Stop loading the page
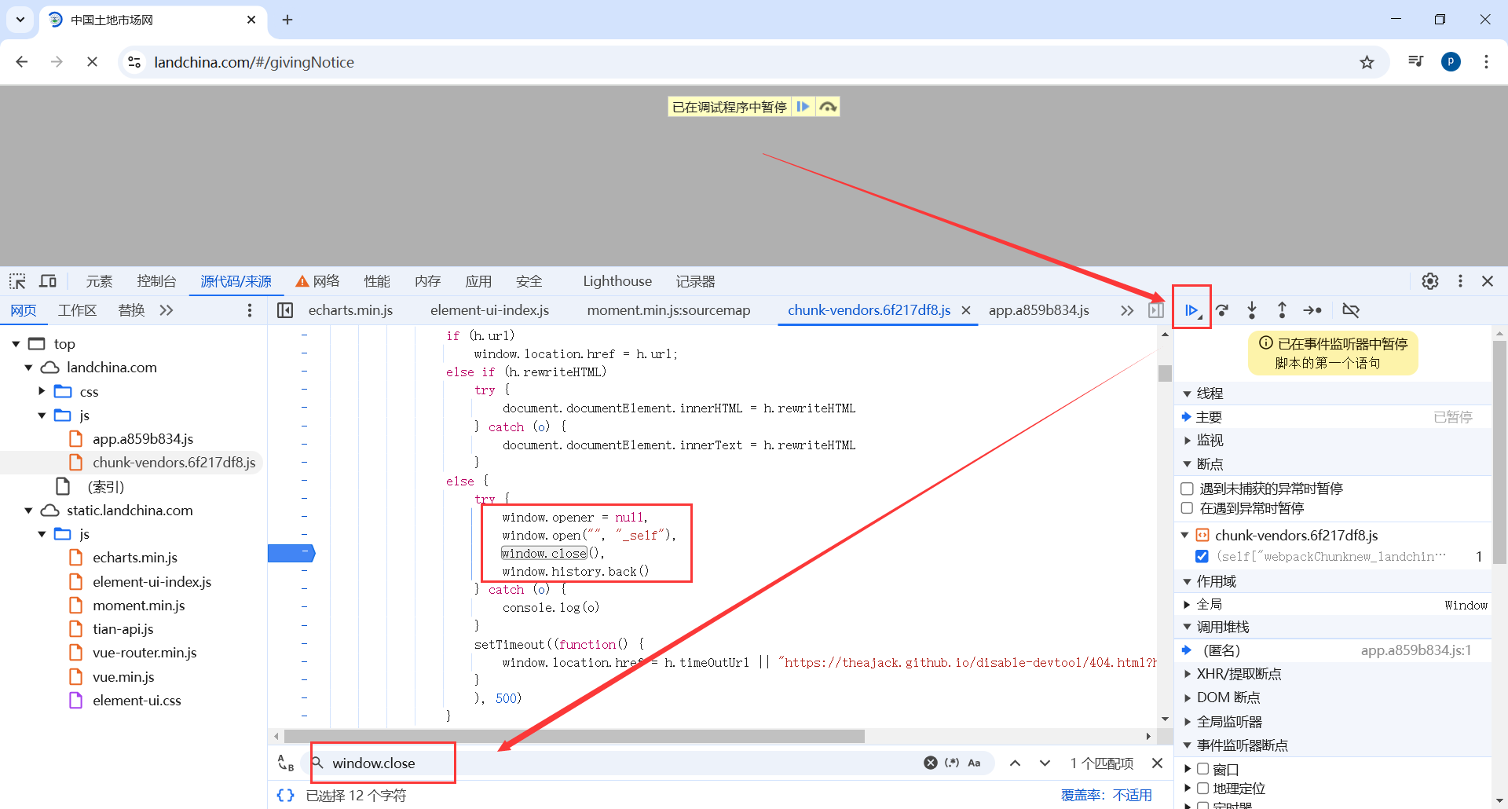 pos(92,62)
